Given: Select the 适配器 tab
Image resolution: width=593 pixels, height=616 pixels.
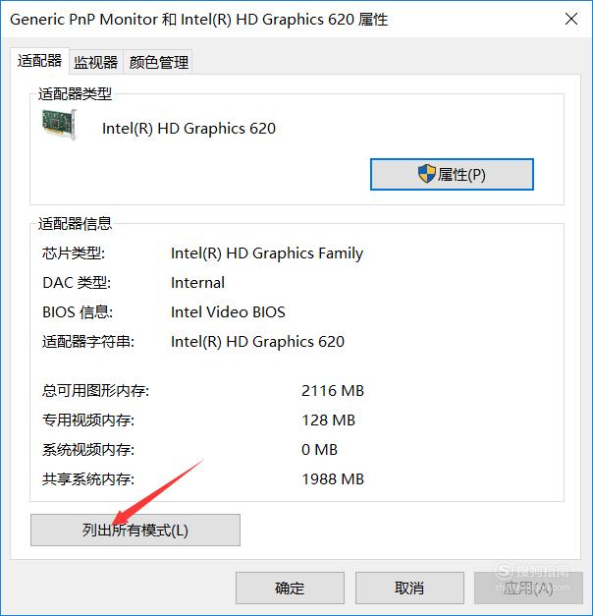Looking at the screenshot, I should [x=39, y=61].
